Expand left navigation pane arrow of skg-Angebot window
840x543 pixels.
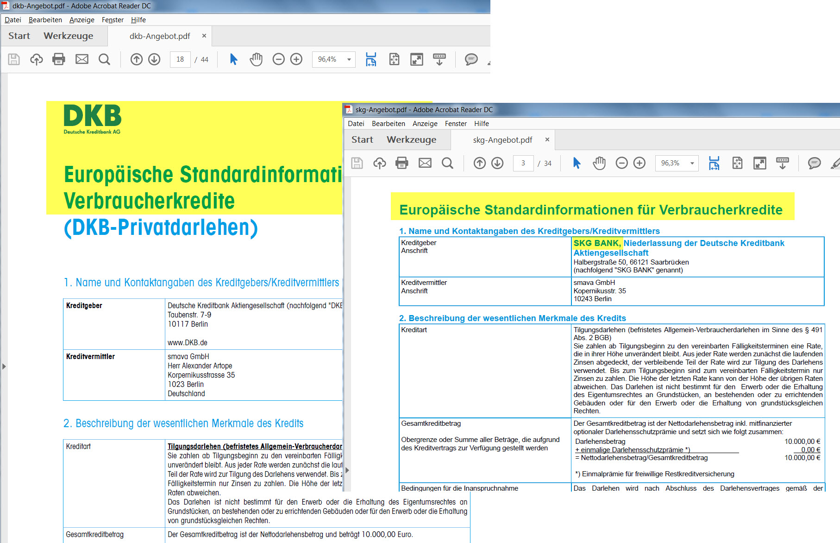pyautogui.click(x=347, y=470)
